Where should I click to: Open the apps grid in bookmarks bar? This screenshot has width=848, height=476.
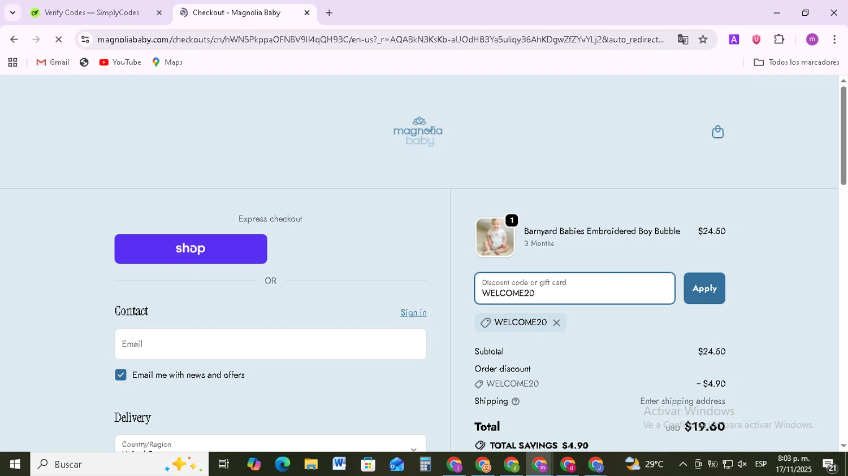point(12,63)
